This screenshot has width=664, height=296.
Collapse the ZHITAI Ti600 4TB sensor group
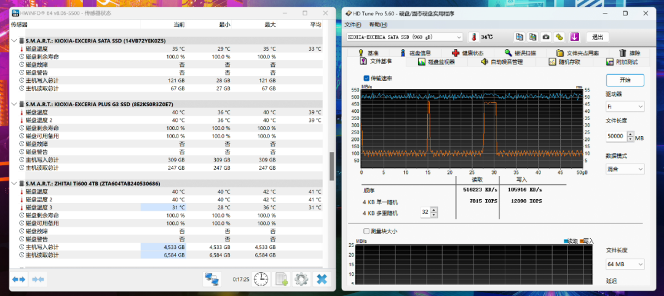[x=14, y=184]
